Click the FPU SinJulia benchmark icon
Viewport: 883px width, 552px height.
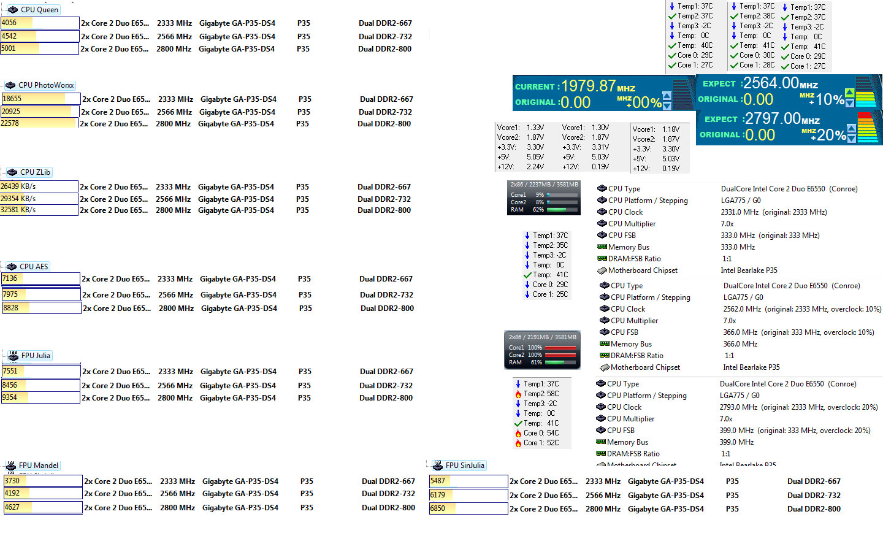(437, 466)
